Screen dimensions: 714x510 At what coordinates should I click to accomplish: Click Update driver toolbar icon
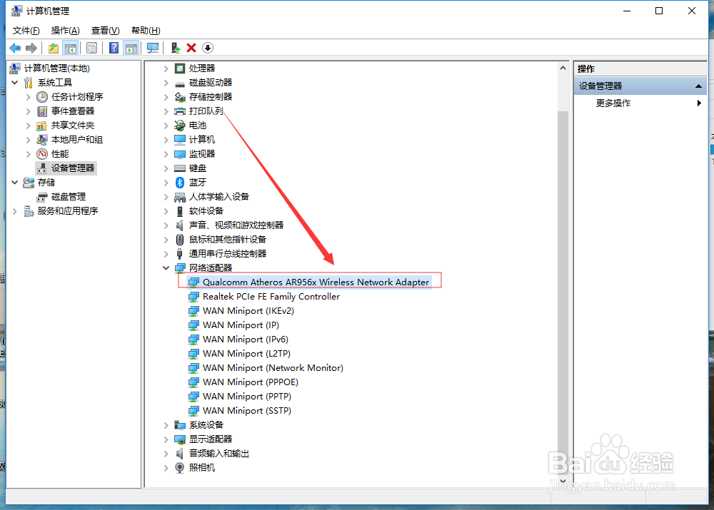click(x=176, y=48)
